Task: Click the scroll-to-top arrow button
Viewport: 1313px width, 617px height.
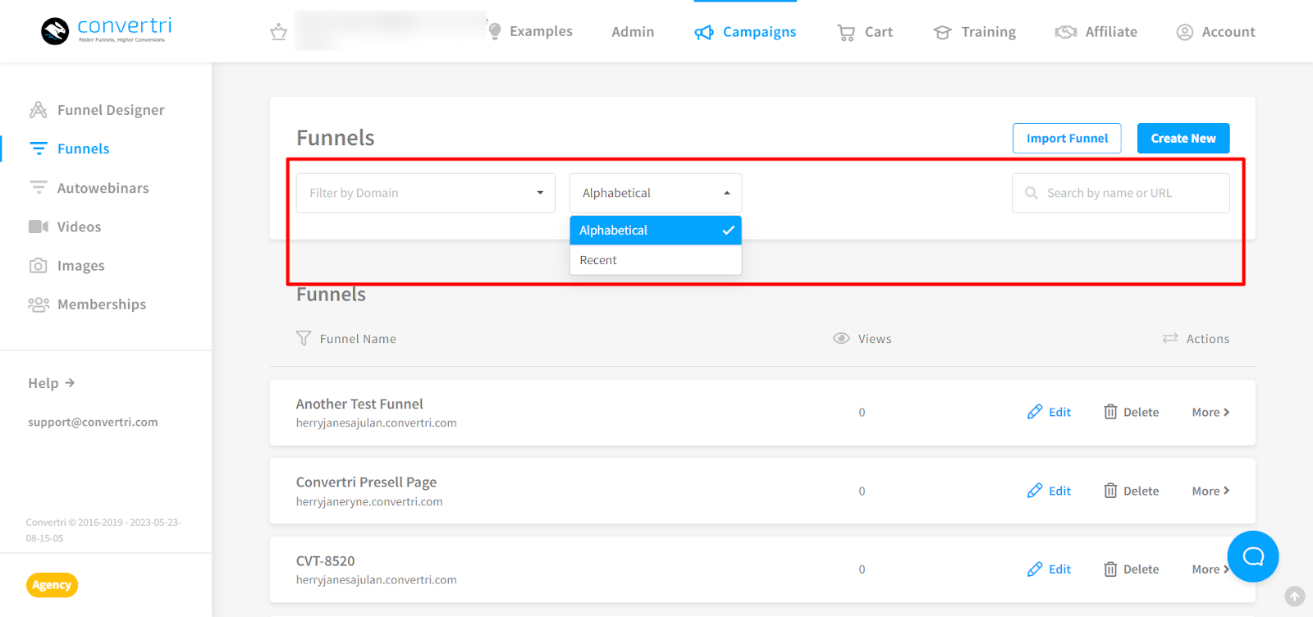Action: (x=1295, y=596)
